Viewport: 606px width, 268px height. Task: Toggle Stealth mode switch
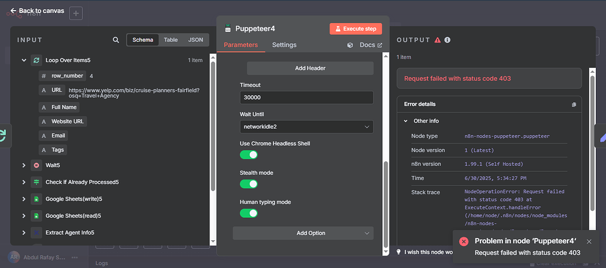pyautogui.click(x=249, y=184)
